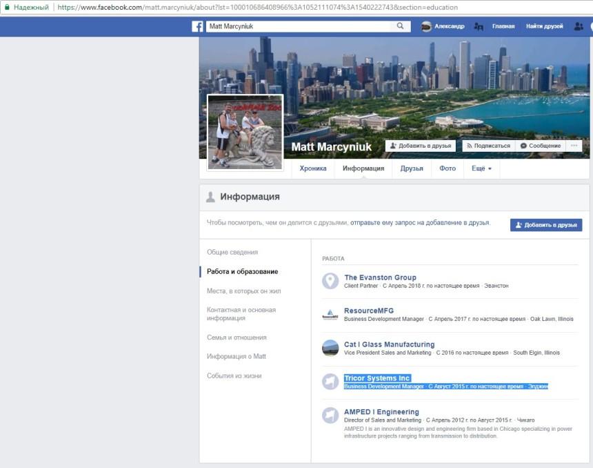Image resolution: width=593 pixels, height=468 pixels.
Task: Open Места, в которых он жил section
Action: coord(244,291)
